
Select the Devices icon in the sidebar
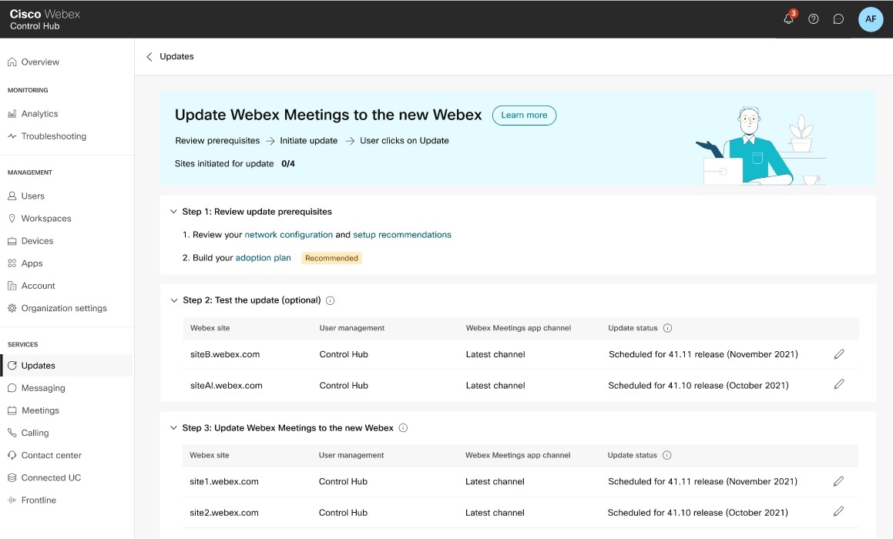click(12, 240)
